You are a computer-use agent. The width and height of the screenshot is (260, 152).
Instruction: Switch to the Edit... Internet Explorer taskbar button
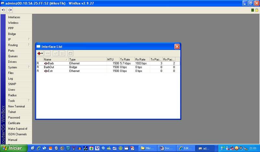[x=185, y=148]
